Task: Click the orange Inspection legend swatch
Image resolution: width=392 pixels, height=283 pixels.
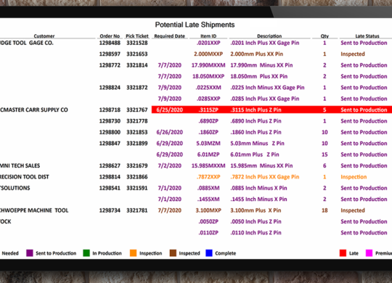Action: coord(134,253)
